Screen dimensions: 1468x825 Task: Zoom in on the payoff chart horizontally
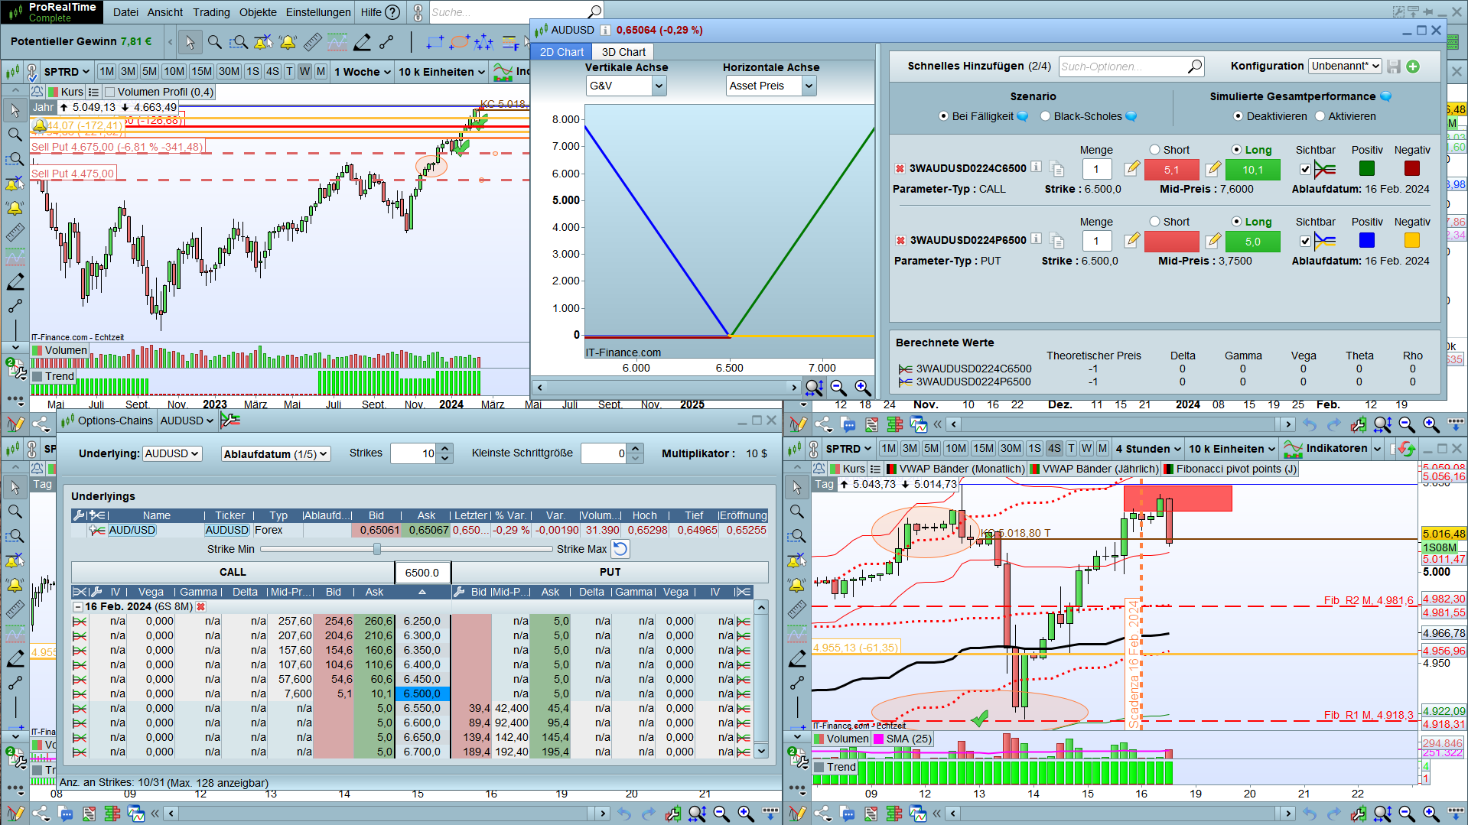pyautogui.click(x=862, y=388)
